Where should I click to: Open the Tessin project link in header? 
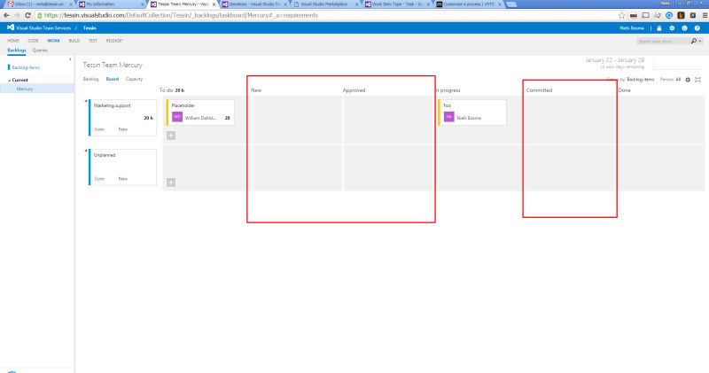(x=90, y=28)
